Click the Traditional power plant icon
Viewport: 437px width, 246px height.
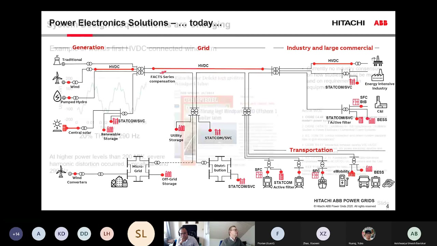tap(57, 60)
